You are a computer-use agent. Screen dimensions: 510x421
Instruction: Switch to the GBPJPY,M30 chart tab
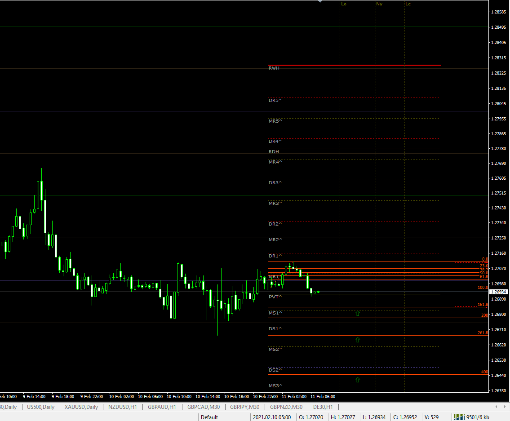(x=244, y=407)
